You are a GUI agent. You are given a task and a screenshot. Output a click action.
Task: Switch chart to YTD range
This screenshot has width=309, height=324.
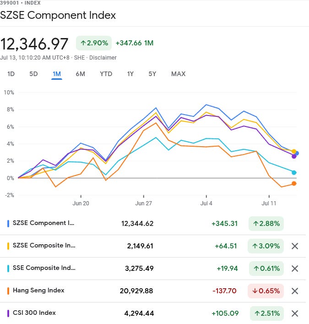tap(106, 74)
